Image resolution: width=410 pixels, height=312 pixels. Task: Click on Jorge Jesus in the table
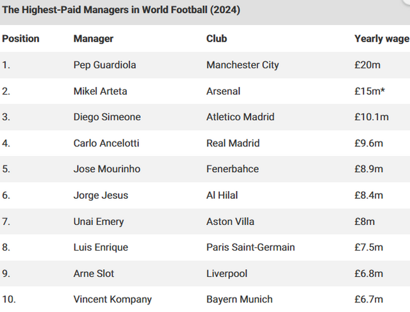[102, 195]
